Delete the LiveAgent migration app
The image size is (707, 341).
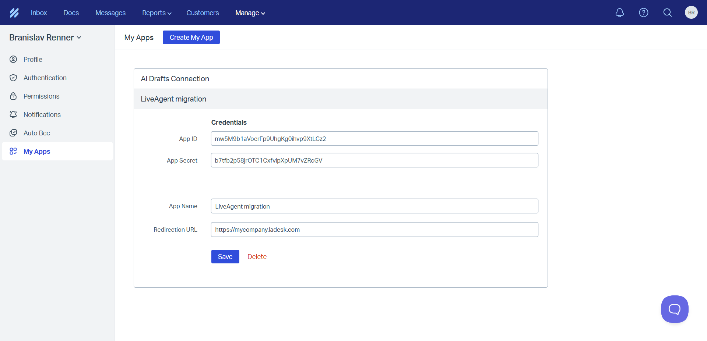pyautogui.click(x=257, y=257)
